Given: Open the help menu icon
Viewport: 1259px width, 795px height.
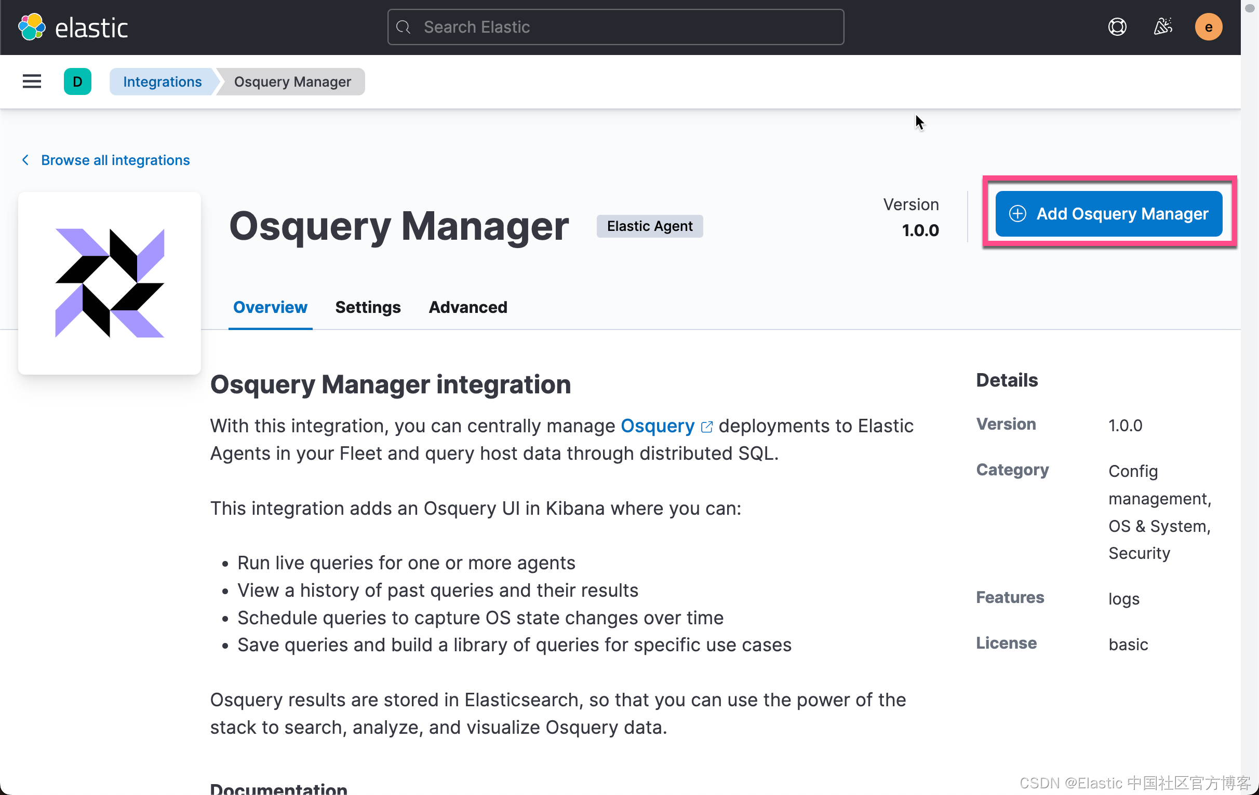Looking at the screenshot, I should pos(1117,26).
